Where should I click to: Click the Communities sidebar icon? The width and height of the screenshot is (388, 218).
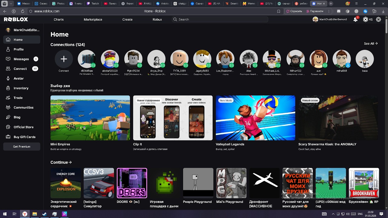(8, 107)
